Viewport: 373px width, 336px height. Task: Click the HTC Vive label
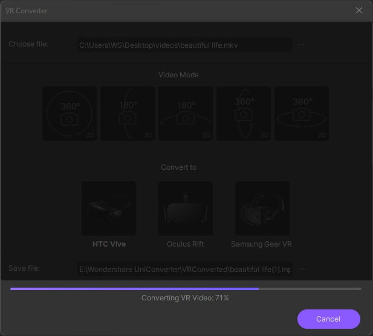[109, 244]
